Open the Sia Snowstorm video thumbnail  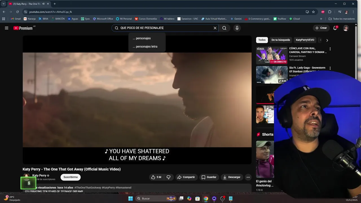[x=272, y=75]
